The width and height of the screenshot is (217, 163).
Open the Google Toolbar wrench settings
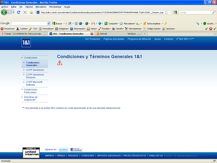click(198, 23)
